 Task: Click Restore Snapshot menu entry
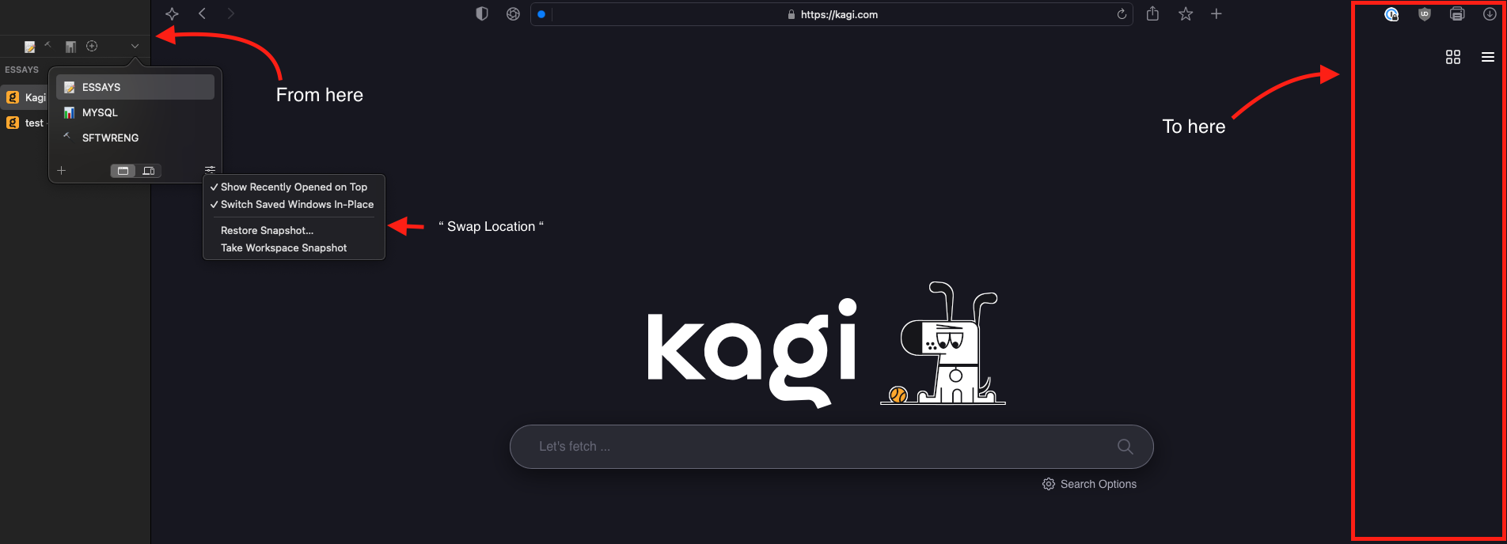[x=267, y=231]
